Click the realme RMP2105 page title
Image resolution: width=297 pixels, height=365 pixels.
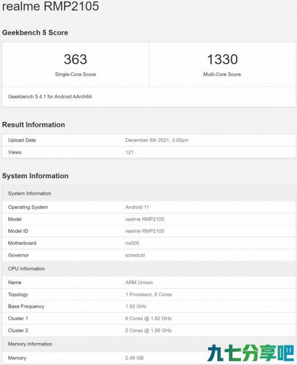[x=51, y=5]
